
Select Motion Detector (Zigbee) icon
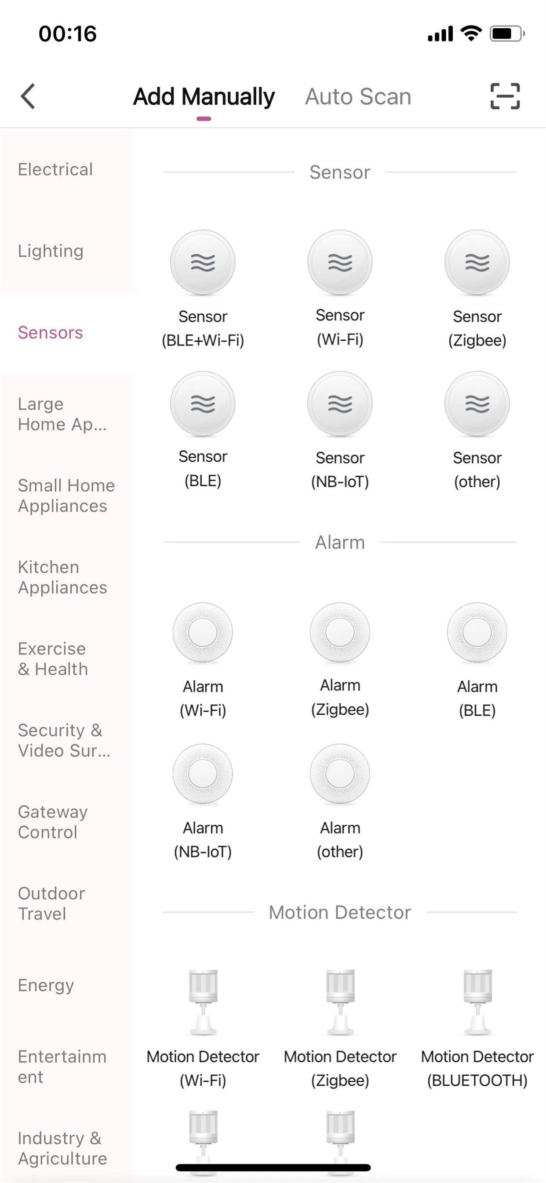[x=340, y=1003]
